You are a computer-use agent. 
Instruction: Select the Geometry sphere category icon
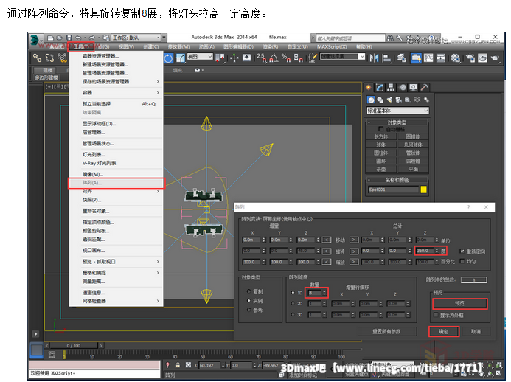coord(371,100)
